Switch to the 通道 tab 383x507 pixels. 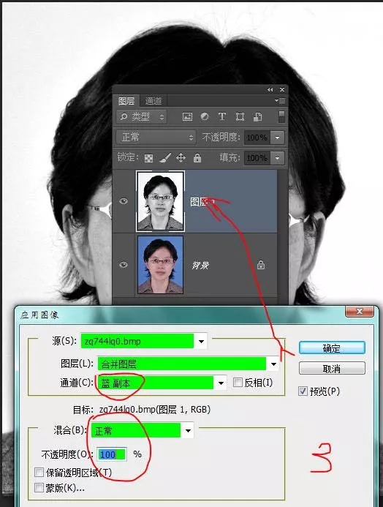(153, 101)
